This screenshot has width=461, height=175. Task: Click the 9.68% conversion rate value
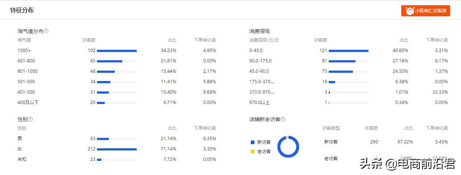210,92
